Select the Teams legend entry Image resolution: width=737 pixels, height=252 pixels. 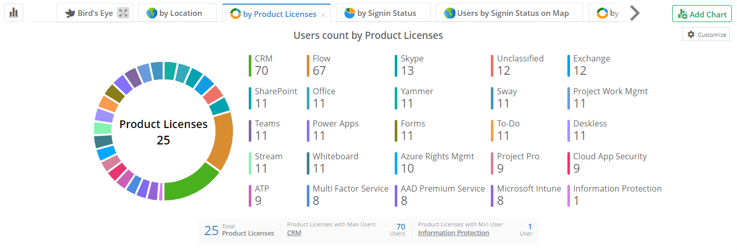pos(265,130)
